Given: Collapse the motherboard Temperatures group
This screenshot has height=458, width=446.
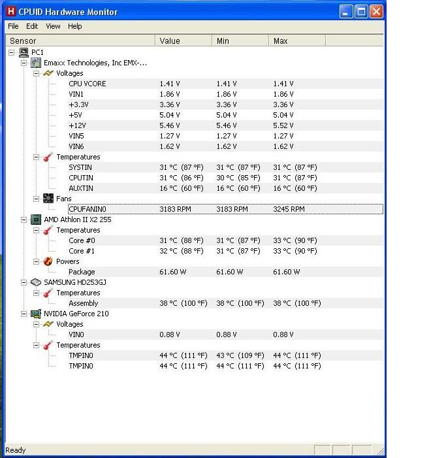Looking at the screenshot, I should 36,157.
